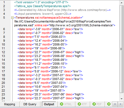Image resolution: width=124 pixels, height=108 pixels.
Task: Click the data row for month 2006-06
Action: pyautogui.click(x=41, y=48)
